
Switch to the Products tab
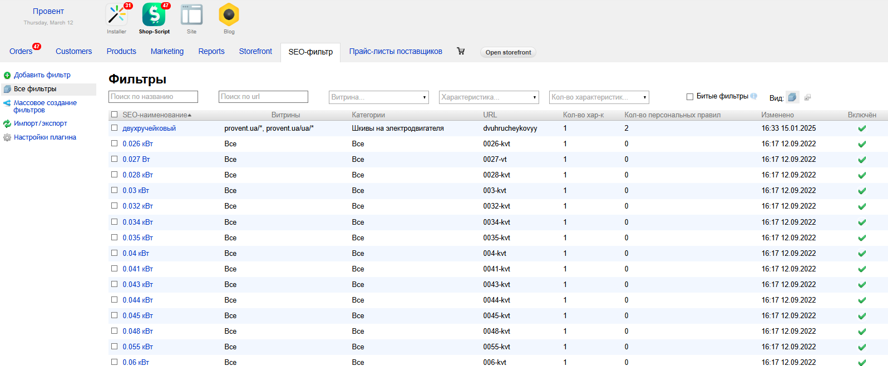[x=121, y=51]
